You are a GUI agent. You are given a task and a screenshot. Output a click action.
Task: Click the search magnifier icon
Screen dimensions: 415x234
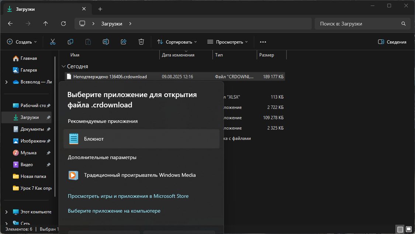pos(403,24)
